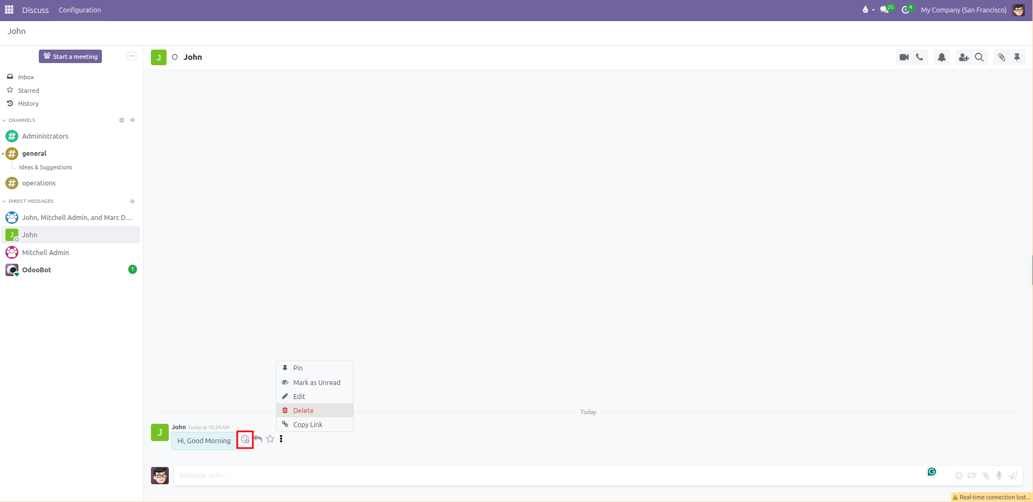Choose Copy Link in message menu

coord(315,424)
